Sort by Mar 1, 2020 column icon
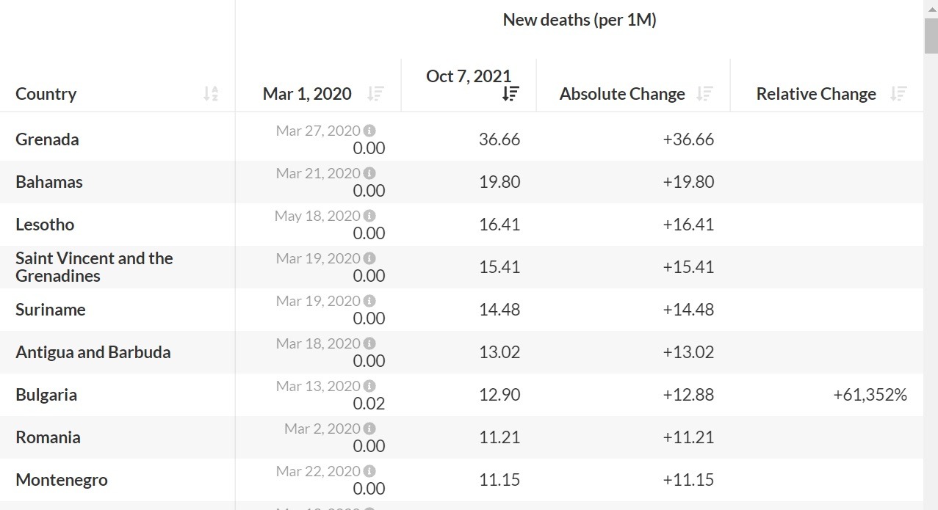Screen dimensions: 938x510 click(375, 94)
